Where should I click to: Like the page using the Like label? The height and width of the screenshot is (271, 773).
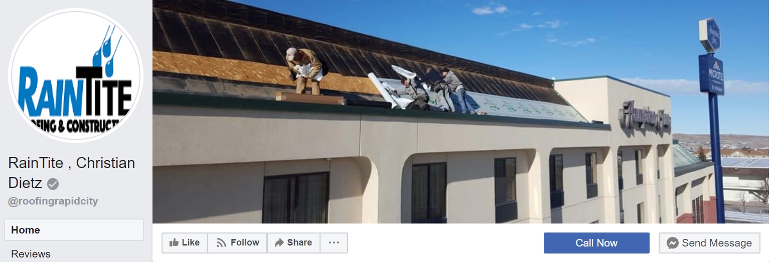191,242
